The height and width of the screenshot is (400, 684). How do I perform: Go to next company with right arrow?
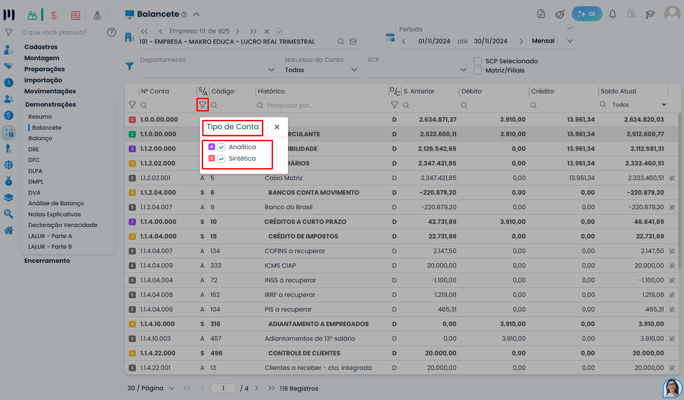point(238,31)
